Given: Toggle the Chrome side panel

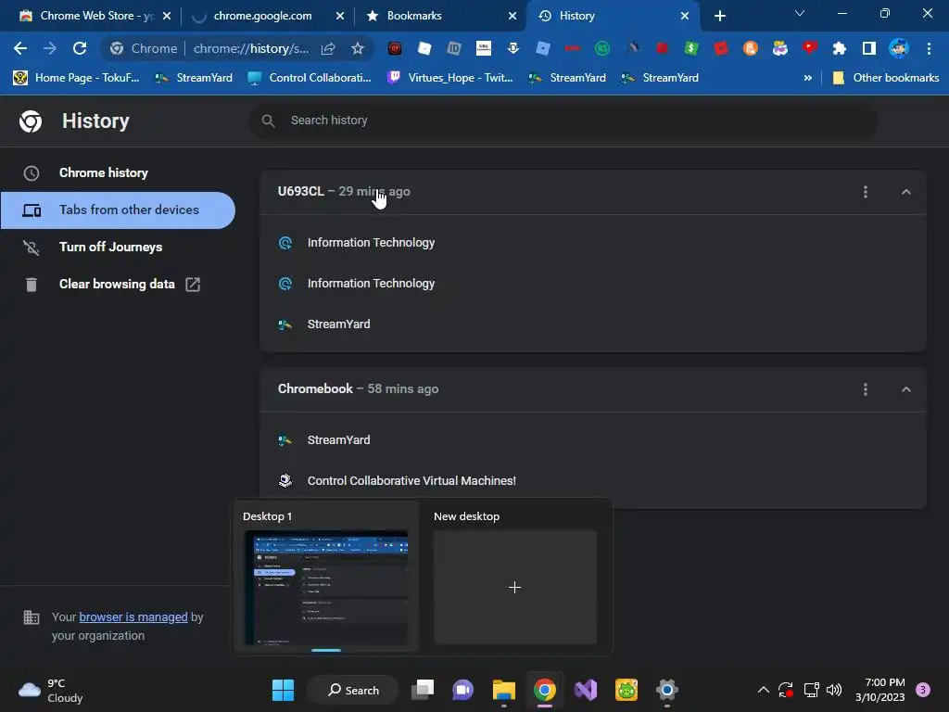Looking at the screenshot, I should (868, 48).
